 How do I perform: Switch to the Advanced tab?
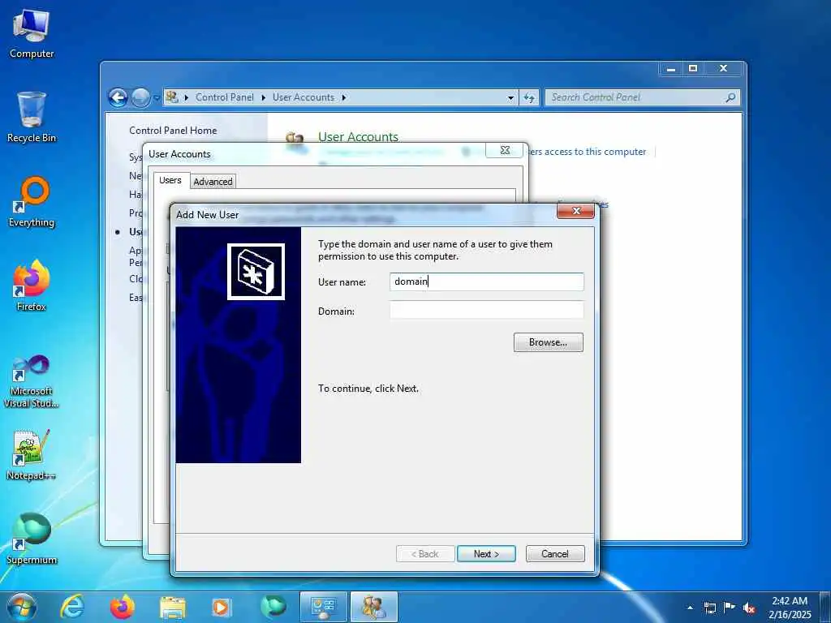(x=213, y=182)
